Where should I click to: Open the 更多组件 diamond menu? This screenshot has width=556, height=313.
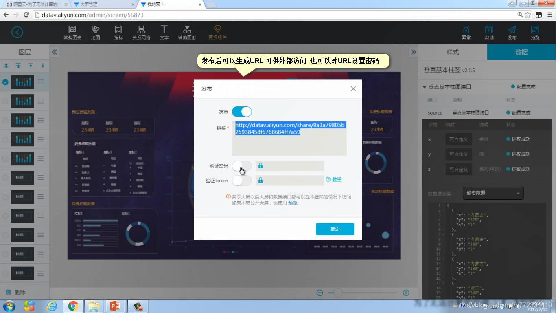coord(217,33)
